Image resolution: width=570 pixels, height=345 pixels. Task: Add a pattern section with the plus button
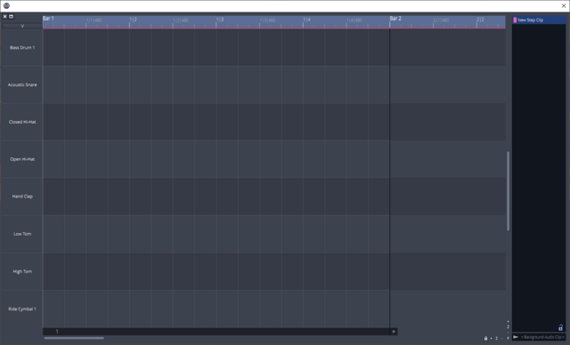[394, 332]
